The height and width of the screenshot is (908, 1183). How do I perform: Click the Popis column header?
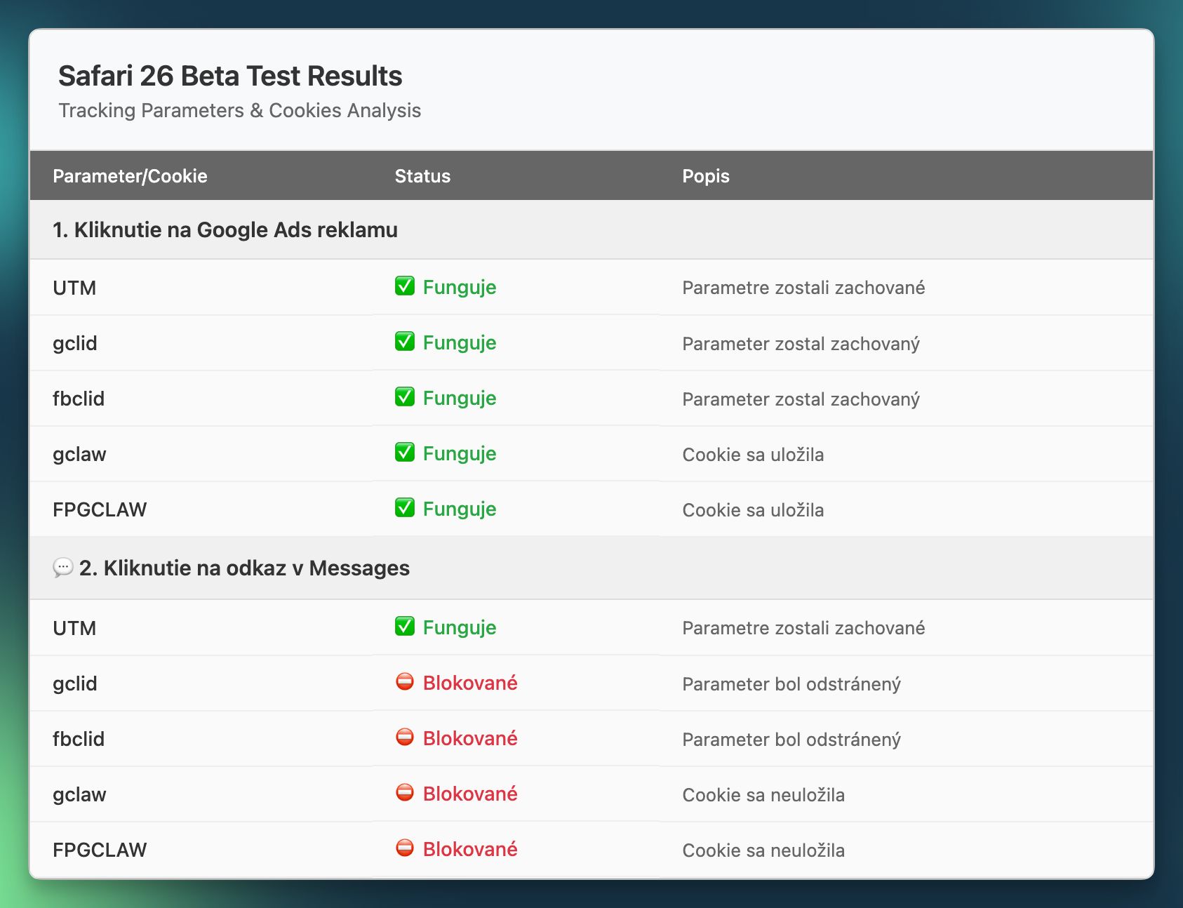(x=705, y=176)
